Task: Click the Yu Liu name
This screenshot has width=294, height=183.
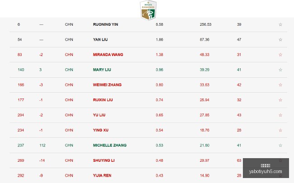Action: 99,115
